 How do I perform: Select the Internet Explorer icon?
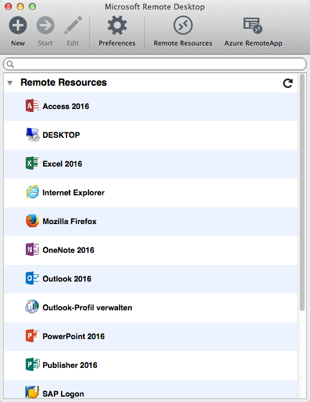(32, 192)
